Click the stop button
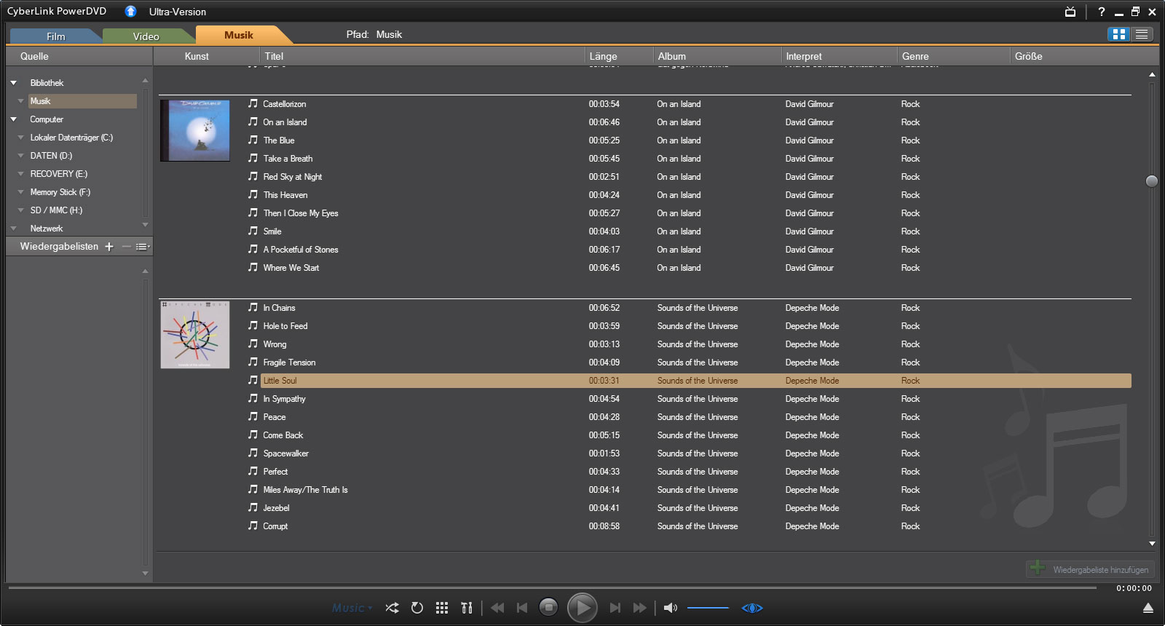The image size is (1165, 626). pos(548,607)
